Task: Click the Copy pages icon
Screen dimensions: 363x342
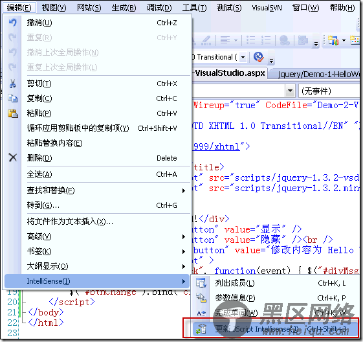Action: pos(12,98)
